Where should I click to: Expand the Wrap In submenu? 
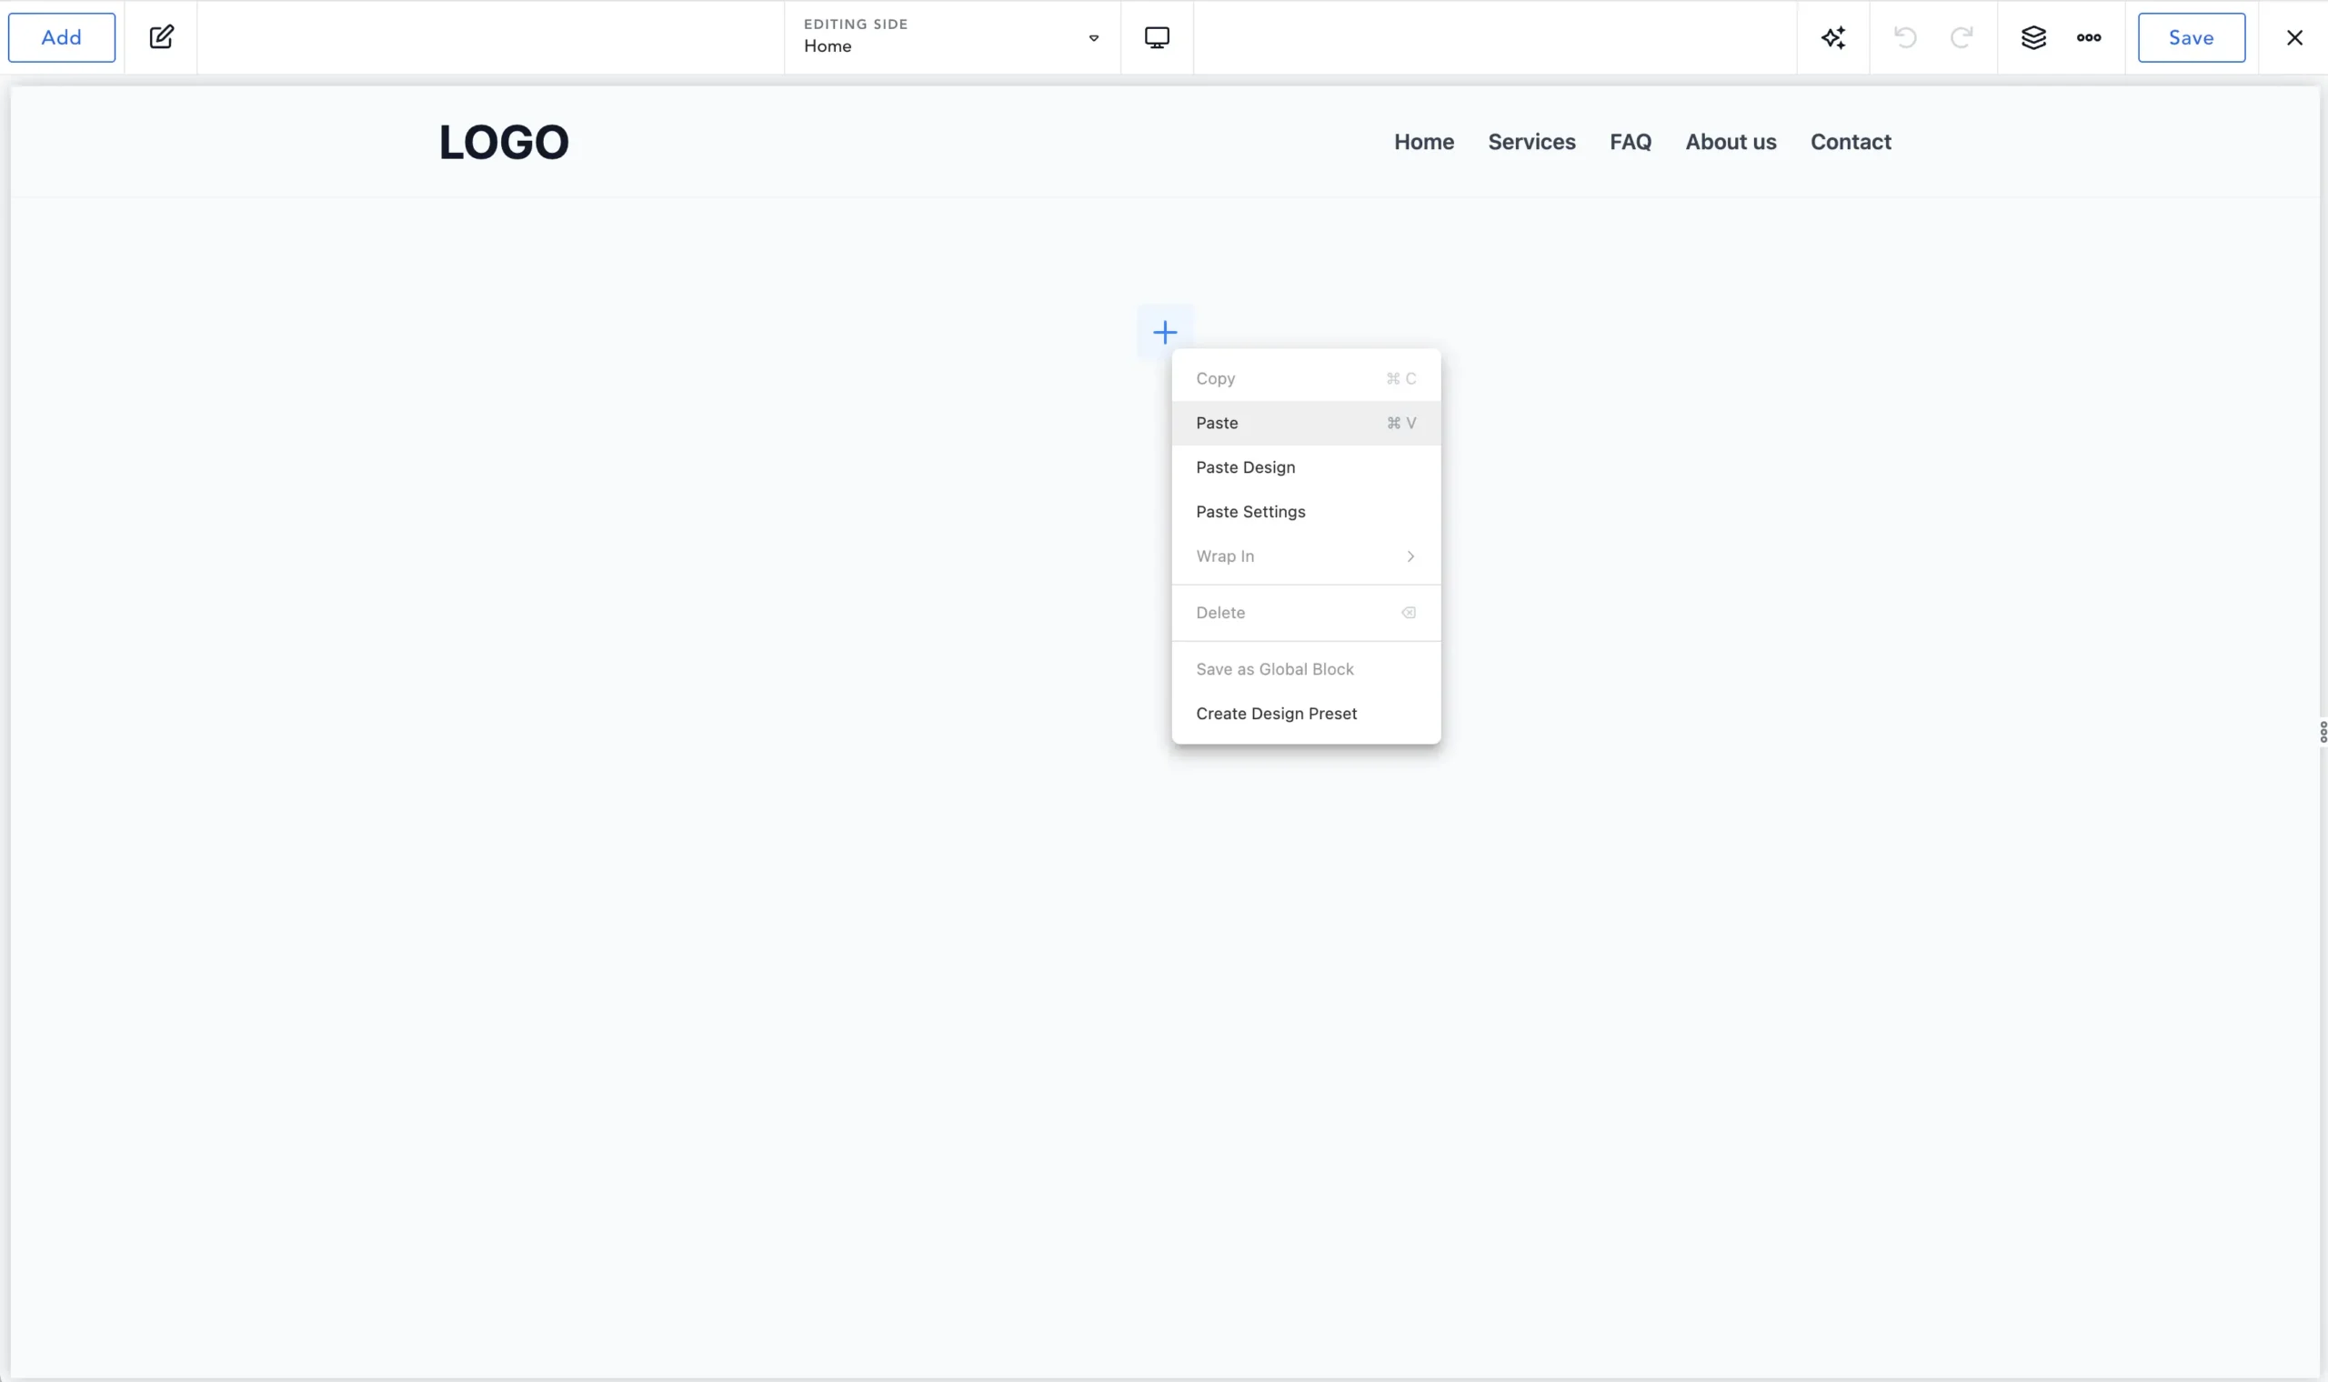tap(1306, 556)
